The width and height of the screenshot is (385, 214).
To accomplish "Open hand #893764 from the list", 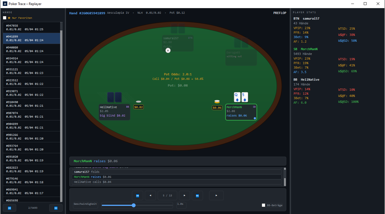I will (x=32, y=148).
